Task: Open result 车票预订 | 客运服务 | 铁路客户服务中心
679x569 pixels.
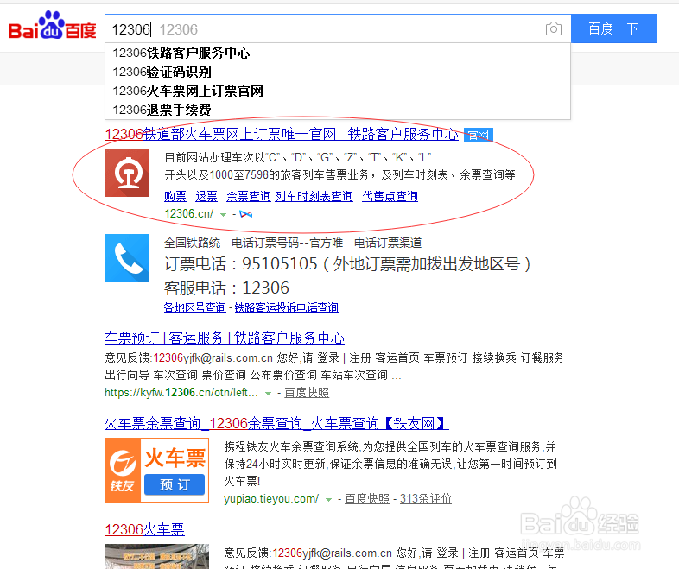Action: (225, 338)
